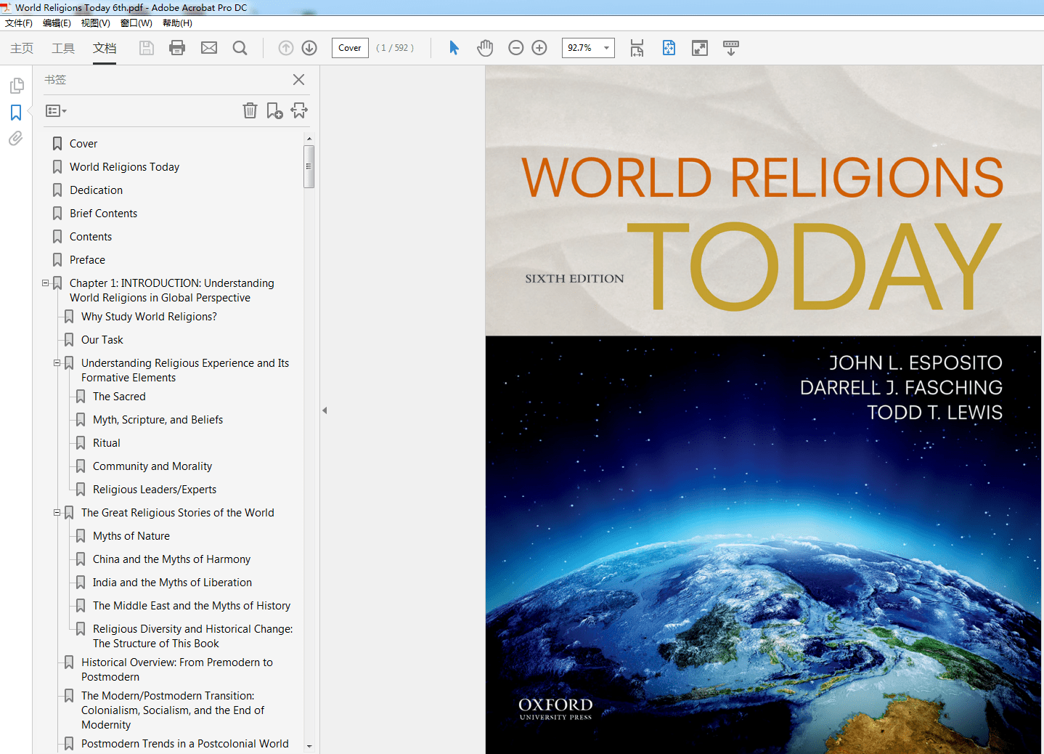This screenshot has width=1044, height=754.
Task: Open the page thumbnails panel
Action: [17, 85]
